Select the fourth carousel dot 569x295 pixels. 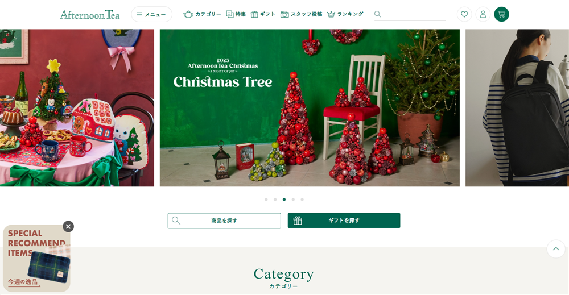point(293,200)
